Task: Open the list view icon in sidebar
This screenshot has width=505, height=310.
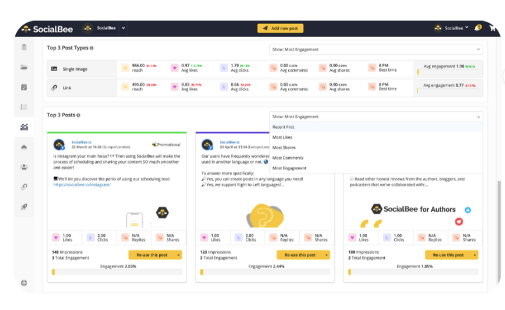Action: tap(24, 107)
